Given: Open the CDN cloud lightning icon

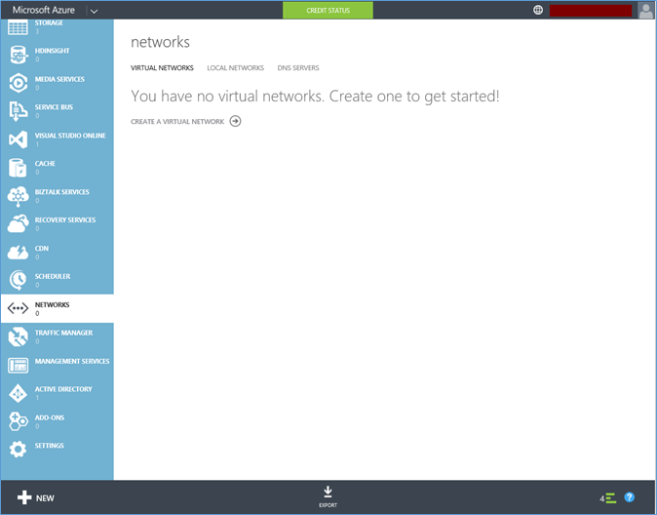Looking at the screenshot, I should (18, 252).
